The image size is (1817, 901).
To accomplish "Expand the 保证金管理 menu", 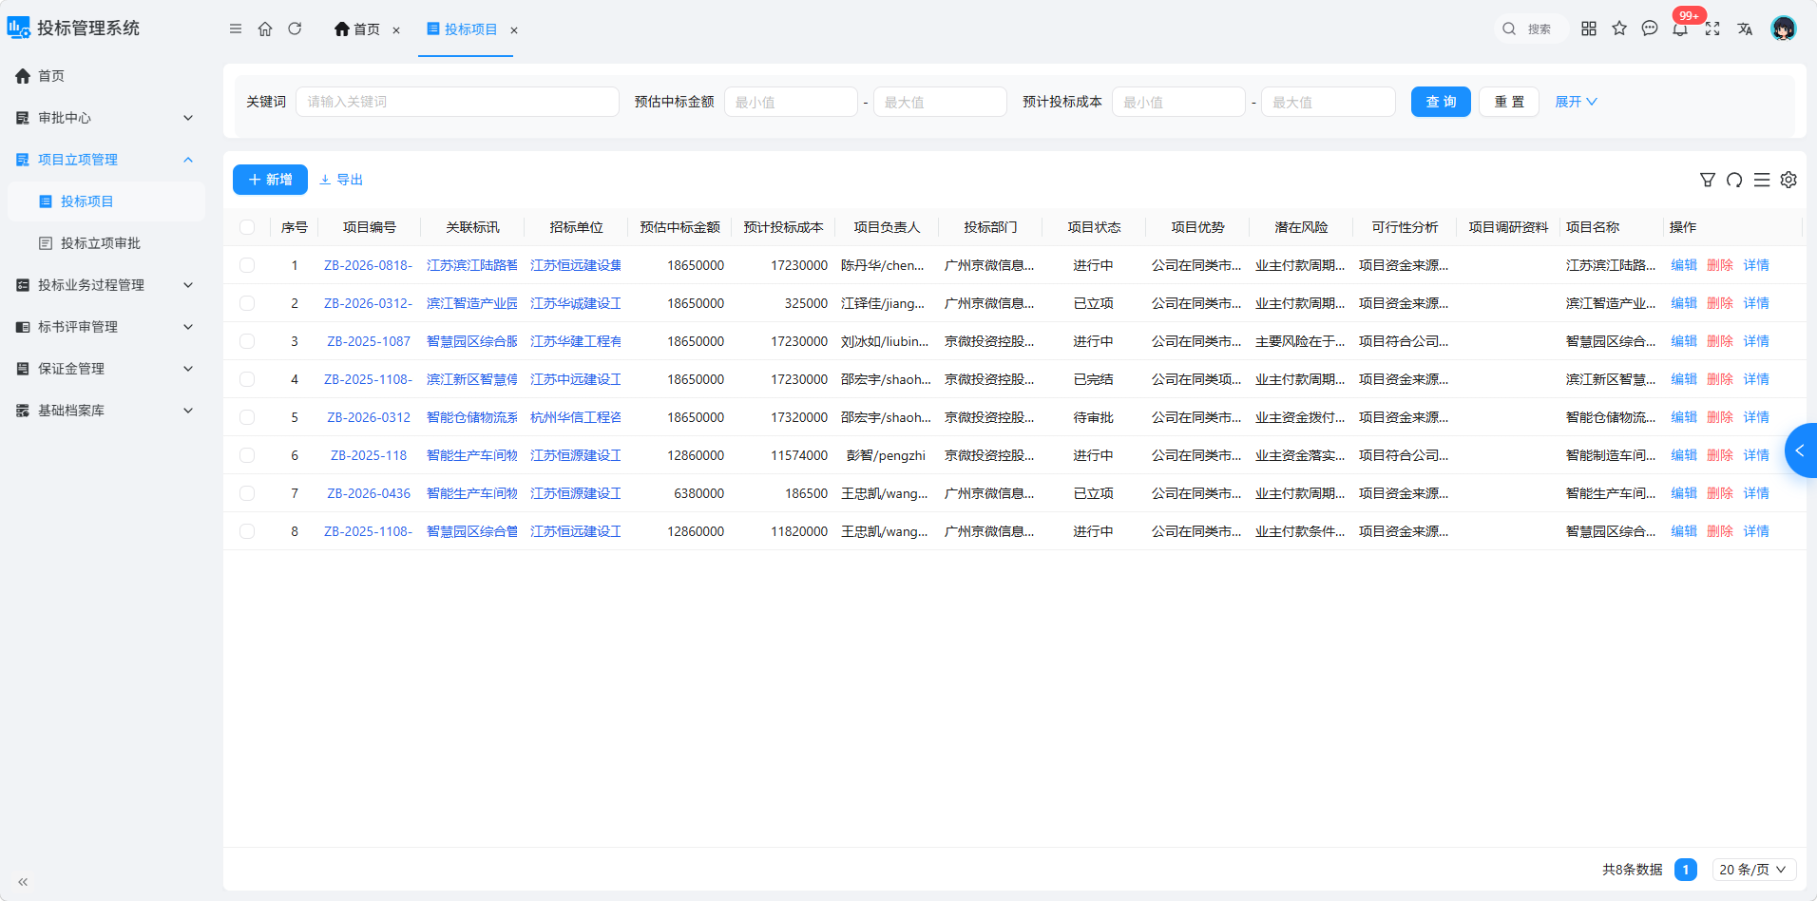I will 105,369.
